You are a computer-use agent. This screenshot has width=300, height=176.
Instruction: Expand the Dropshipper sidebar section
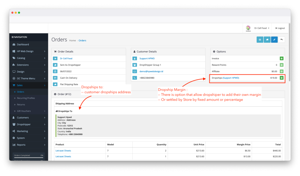[x=28, y=124]
